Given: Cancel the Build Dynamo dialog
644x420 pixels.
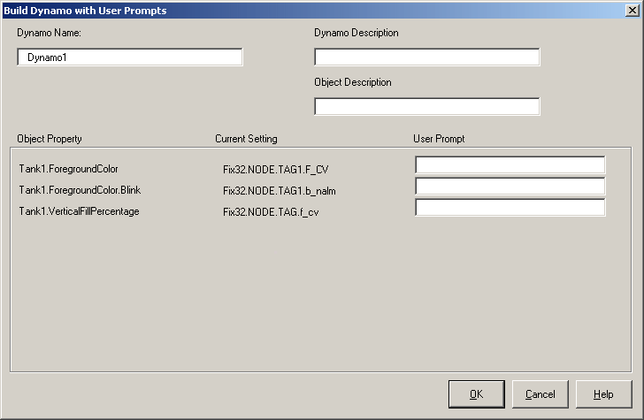Looking at the screenshot, I should [540, 394].
